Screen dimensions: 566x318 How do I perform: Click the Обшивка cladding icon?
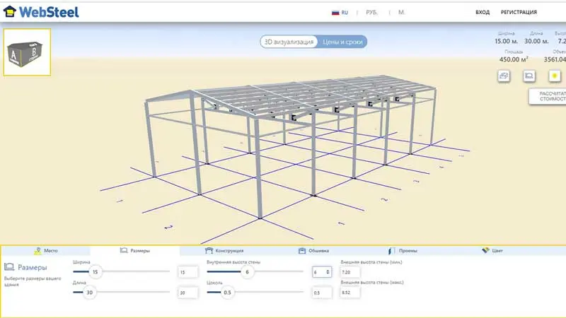302,251
